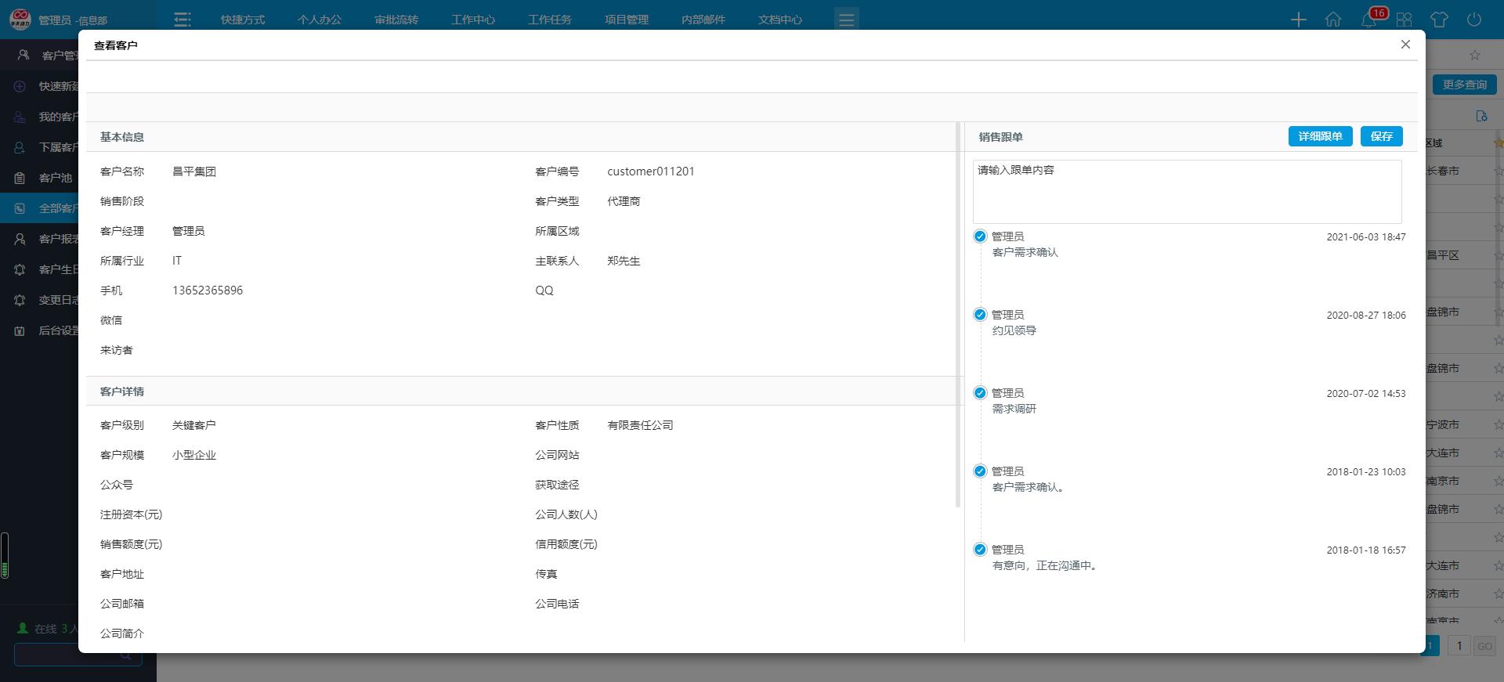Click check marker beside 约见领导 entry

980,315
